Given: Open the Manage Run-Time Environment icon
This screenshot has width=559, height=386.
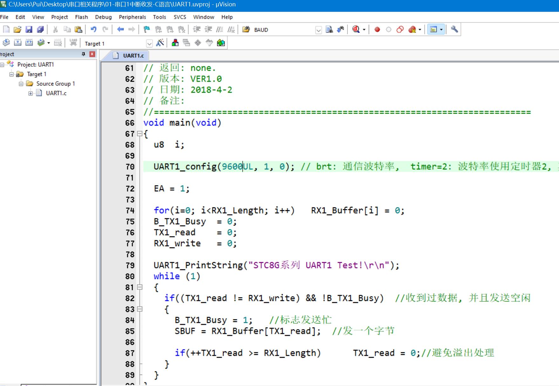Looking at the screenshot, I should tap(221, 43).
